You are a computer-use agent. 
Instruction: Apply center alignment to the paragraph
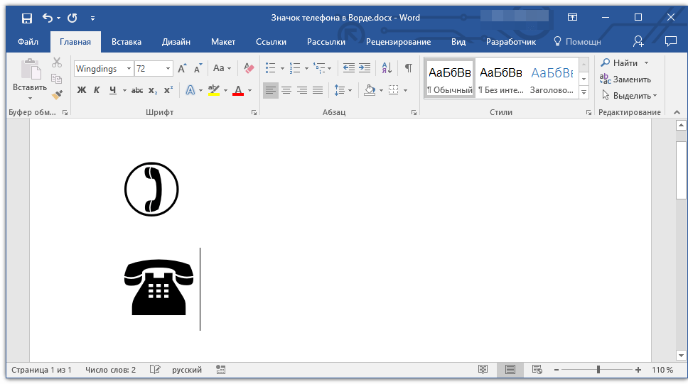286,90
